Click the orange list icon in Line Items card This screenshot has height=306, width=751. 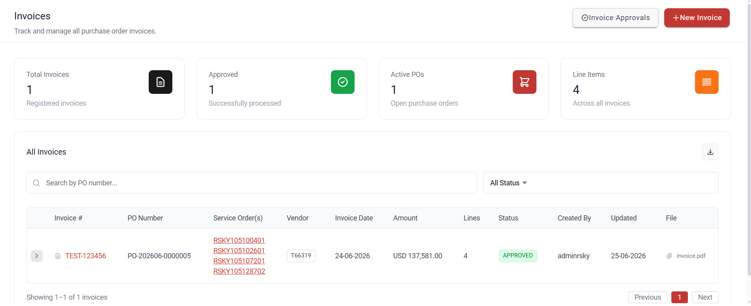pos(707,82)
